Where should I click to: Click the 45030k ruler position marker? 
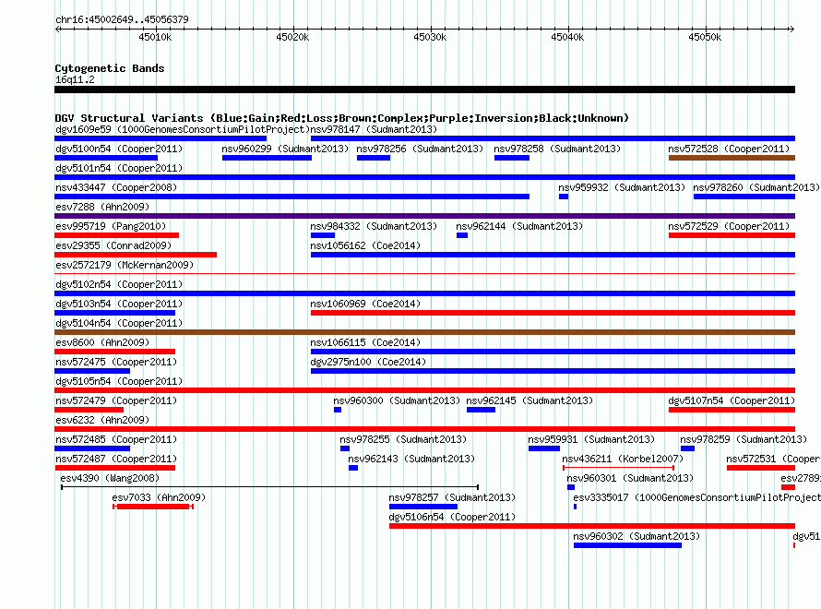[x=431, y=37]
